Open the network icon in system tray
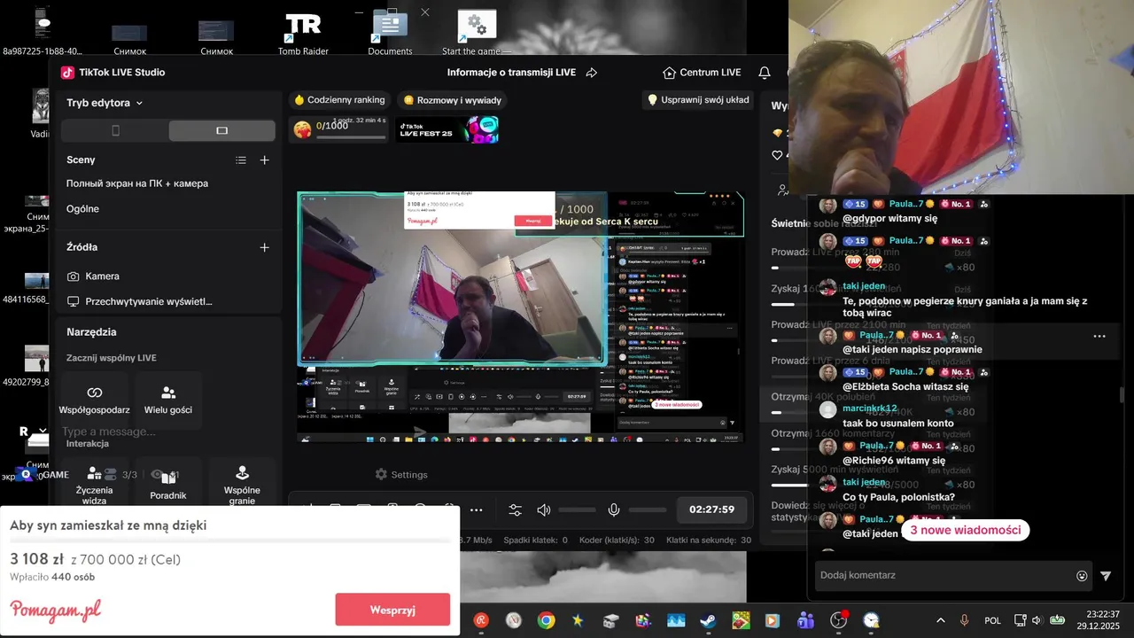1134x638 pixels. coord(1020,620)
